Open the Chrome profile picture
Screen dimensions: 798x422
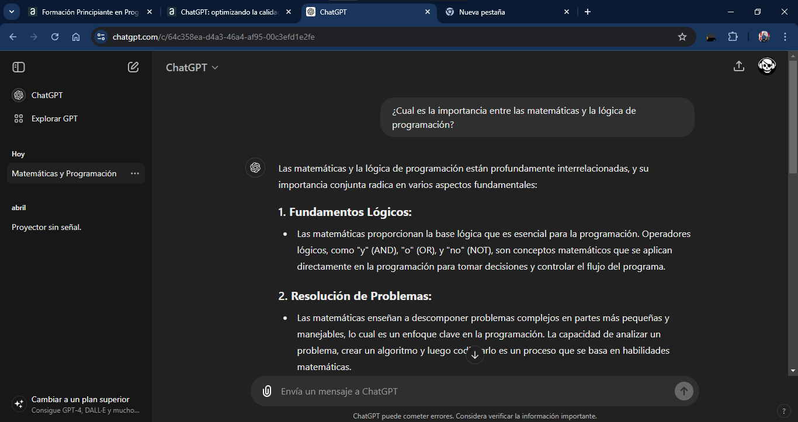(x=764, y=37)
